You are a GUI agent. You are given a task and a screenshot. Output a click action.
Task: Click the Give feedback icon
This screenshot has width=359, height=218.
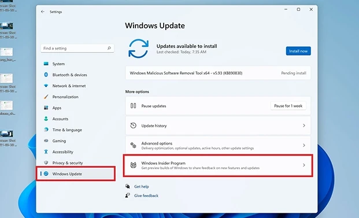click(128, 195)
